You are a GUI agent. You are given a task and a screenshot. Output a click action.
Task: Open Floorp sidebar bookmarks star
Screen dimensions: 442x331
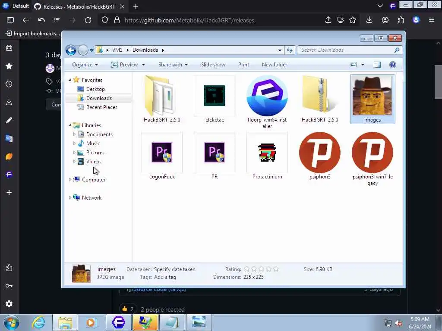pos(9,66)
